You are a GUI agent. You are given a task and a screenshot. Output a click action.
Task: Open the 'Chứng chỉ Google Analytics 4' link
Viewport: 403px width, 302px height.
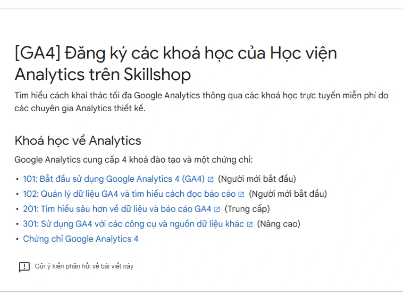tap(81, 239)
